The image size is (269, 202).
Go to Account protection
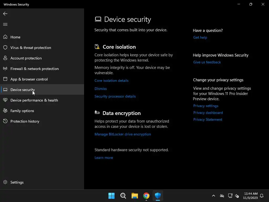click(42, 58)
